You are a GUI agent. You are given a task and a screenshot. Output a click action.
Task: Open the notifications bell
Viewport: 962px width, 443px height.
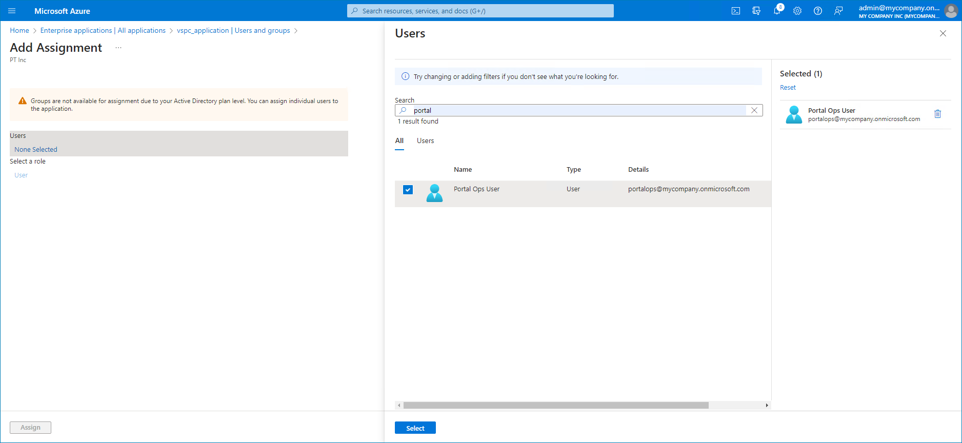[x=777, y=11]
